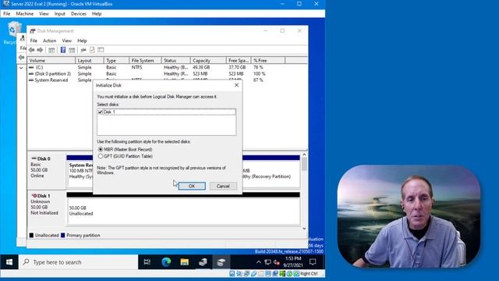Click the muted volume icon in tray

click(x=276, y=262)
